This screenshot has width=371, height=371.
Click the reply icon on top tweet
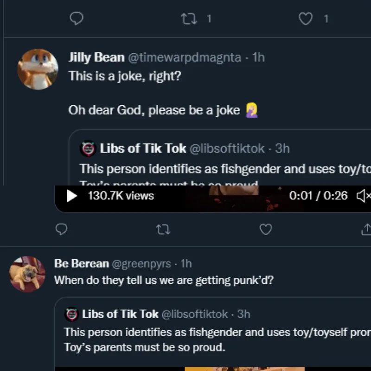coord(76,19)
